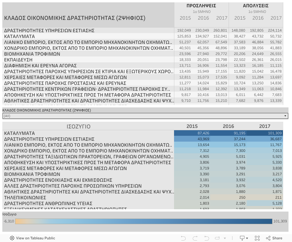The image size is (292, 242).
Task: Click the Undo arrow icon
Action: pos(183,238)
